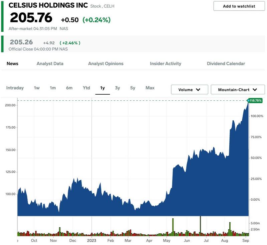Click the +0.24% after-market change

tap(96, 20)
